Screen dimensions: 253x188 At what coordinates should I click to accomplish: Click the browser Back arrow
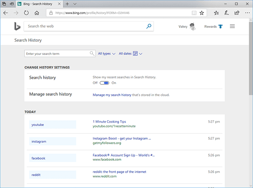click(6, 13)
